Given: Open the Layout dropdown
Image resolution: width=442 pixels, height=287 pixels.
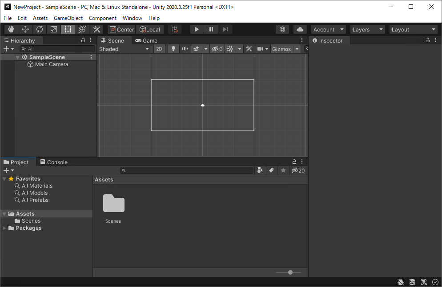Looking at the screenshot, I should 413,29.
